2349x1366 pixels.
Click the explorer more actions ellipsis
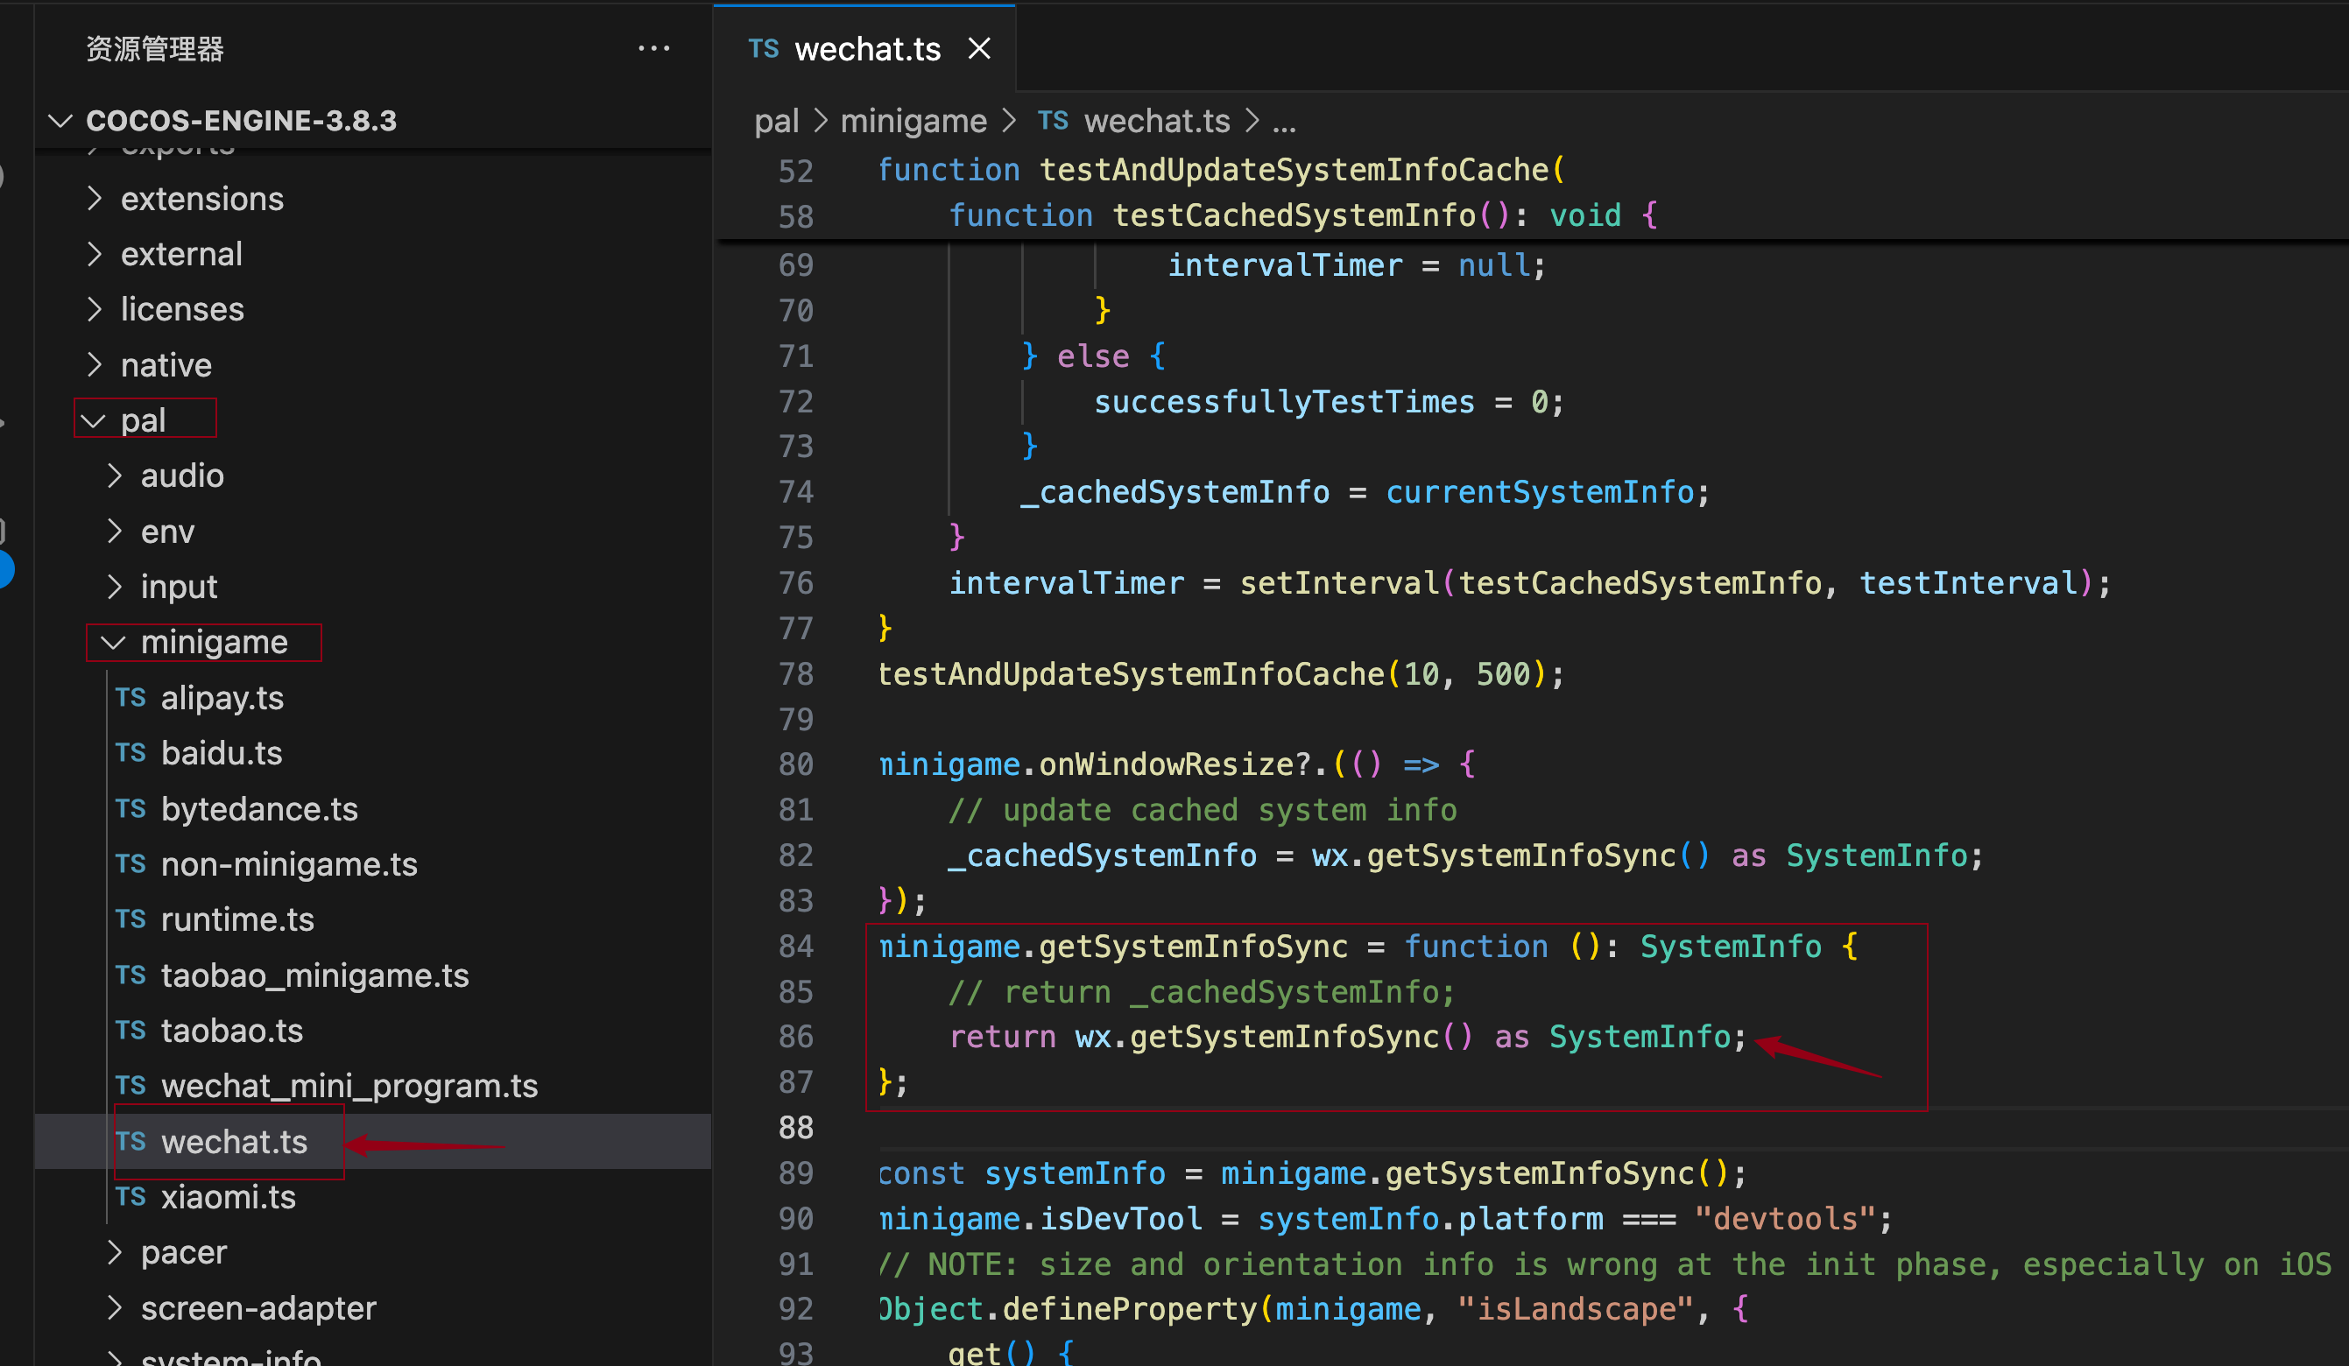coord(653,48)
